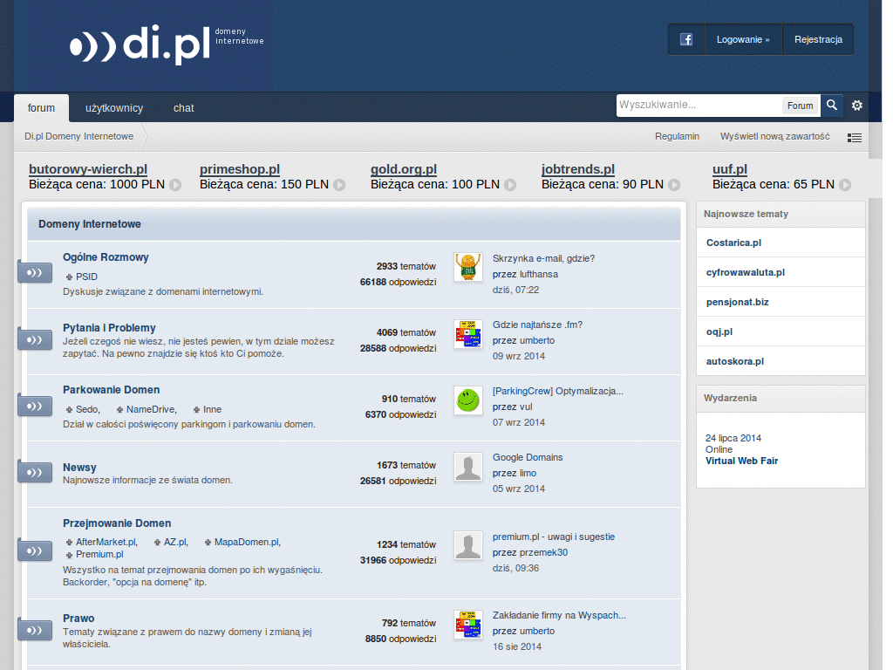Click the Facebook icon in the header
Viewport: 893px width, 670px height.
tap(685, 38)
